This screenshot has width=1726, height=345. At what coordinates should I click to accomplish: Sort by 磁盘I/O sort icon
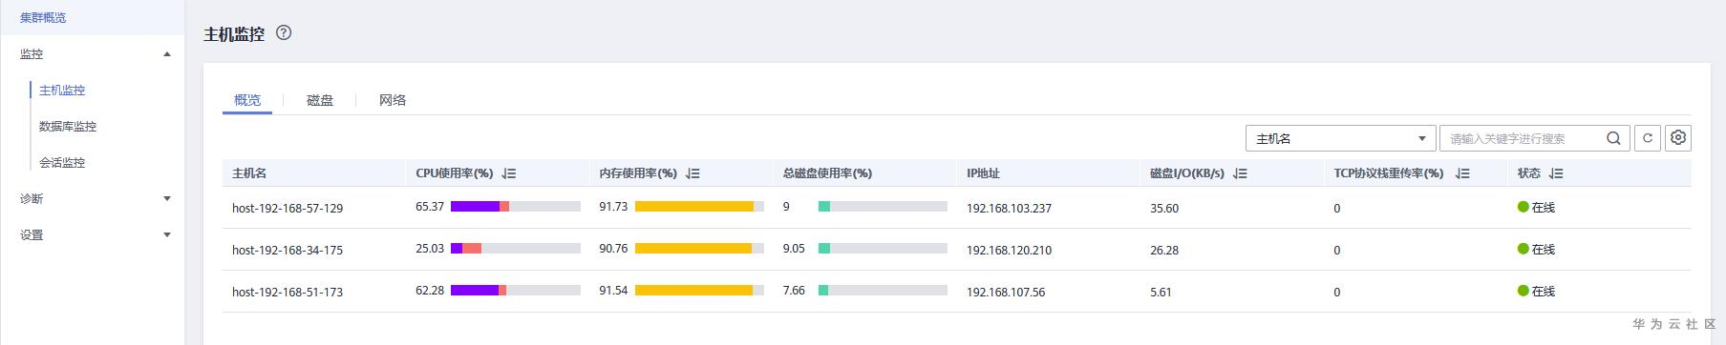click(1241, 173)
